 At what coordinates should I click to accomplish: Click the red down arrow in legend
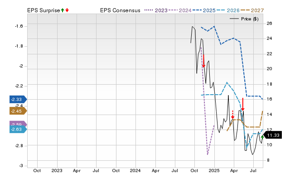tap(67, 10)
